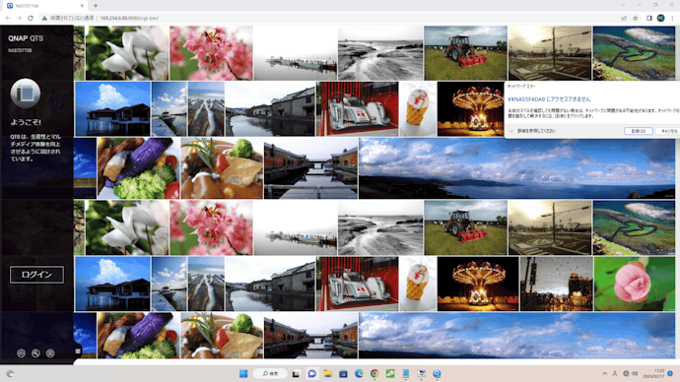680x382 pixels.
Task: Reload the page with the refresh icon
Action: tap(31, 18)
